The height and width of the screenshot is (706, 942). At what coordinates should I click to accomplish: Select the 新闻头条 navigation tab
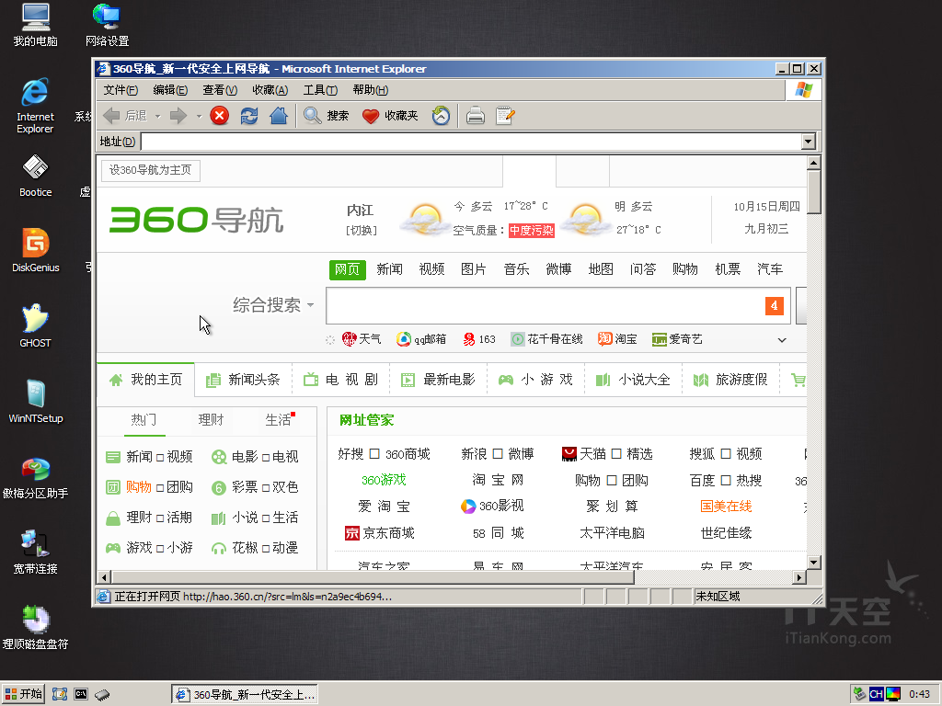pyautogui.click(x=244, y=380)
